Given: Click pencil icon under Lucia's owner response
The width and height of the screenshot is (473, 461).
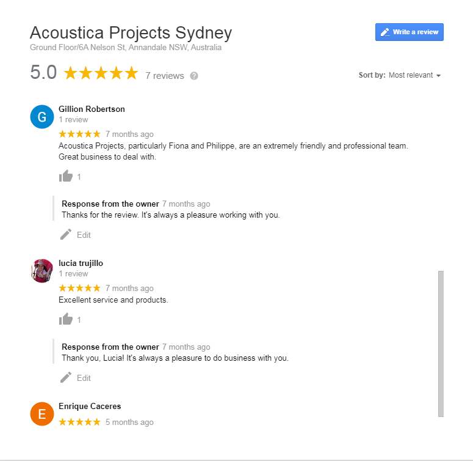Looking at the screenshot, I should 66,378.
